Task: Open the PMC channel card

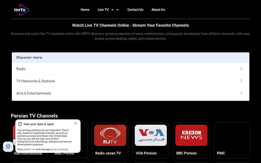Action: pyautogui.click(x=232, y=140)
